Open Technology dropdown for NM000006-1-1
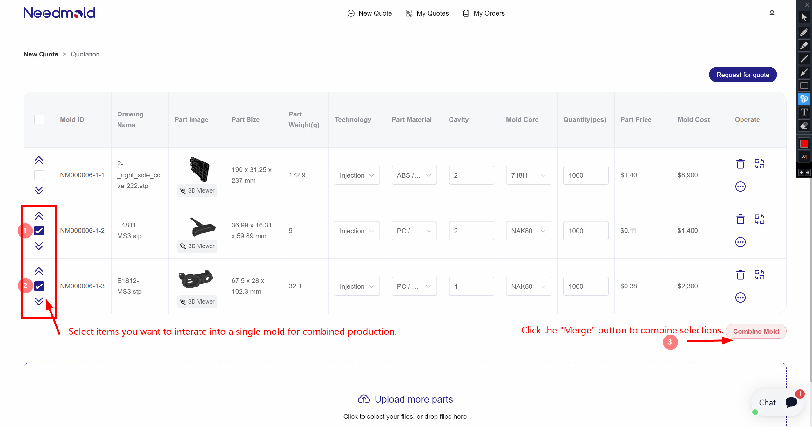Screen dimensions: 812x427 click(357, 175)
